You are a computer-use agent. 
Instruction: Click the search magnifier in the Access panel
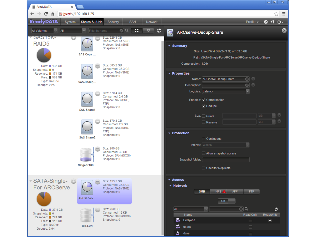pos(246,209)
